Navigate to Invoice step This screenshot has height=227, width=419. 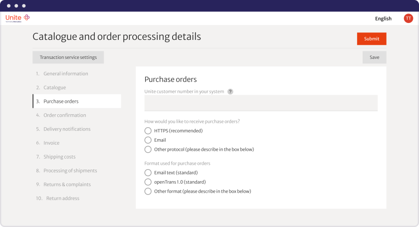point(51,143)
